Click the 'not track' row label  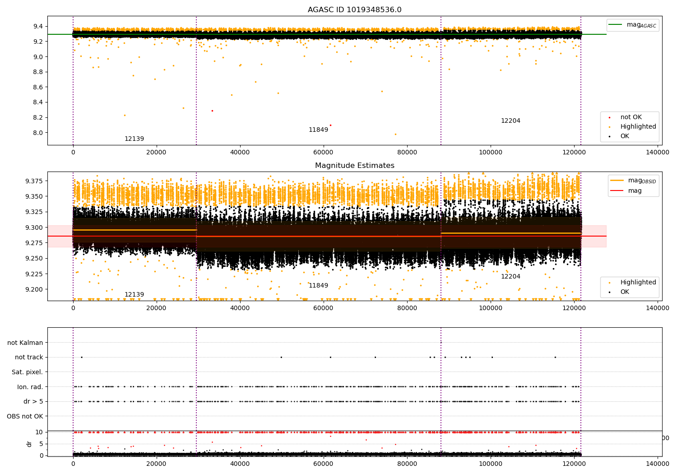click(29, 358)
